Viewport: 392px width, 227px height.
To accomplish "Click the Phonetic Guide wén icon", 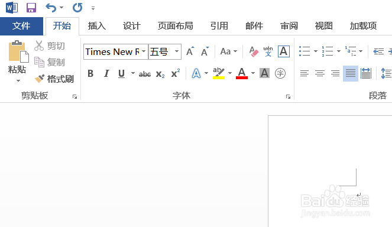I will 268,51.
